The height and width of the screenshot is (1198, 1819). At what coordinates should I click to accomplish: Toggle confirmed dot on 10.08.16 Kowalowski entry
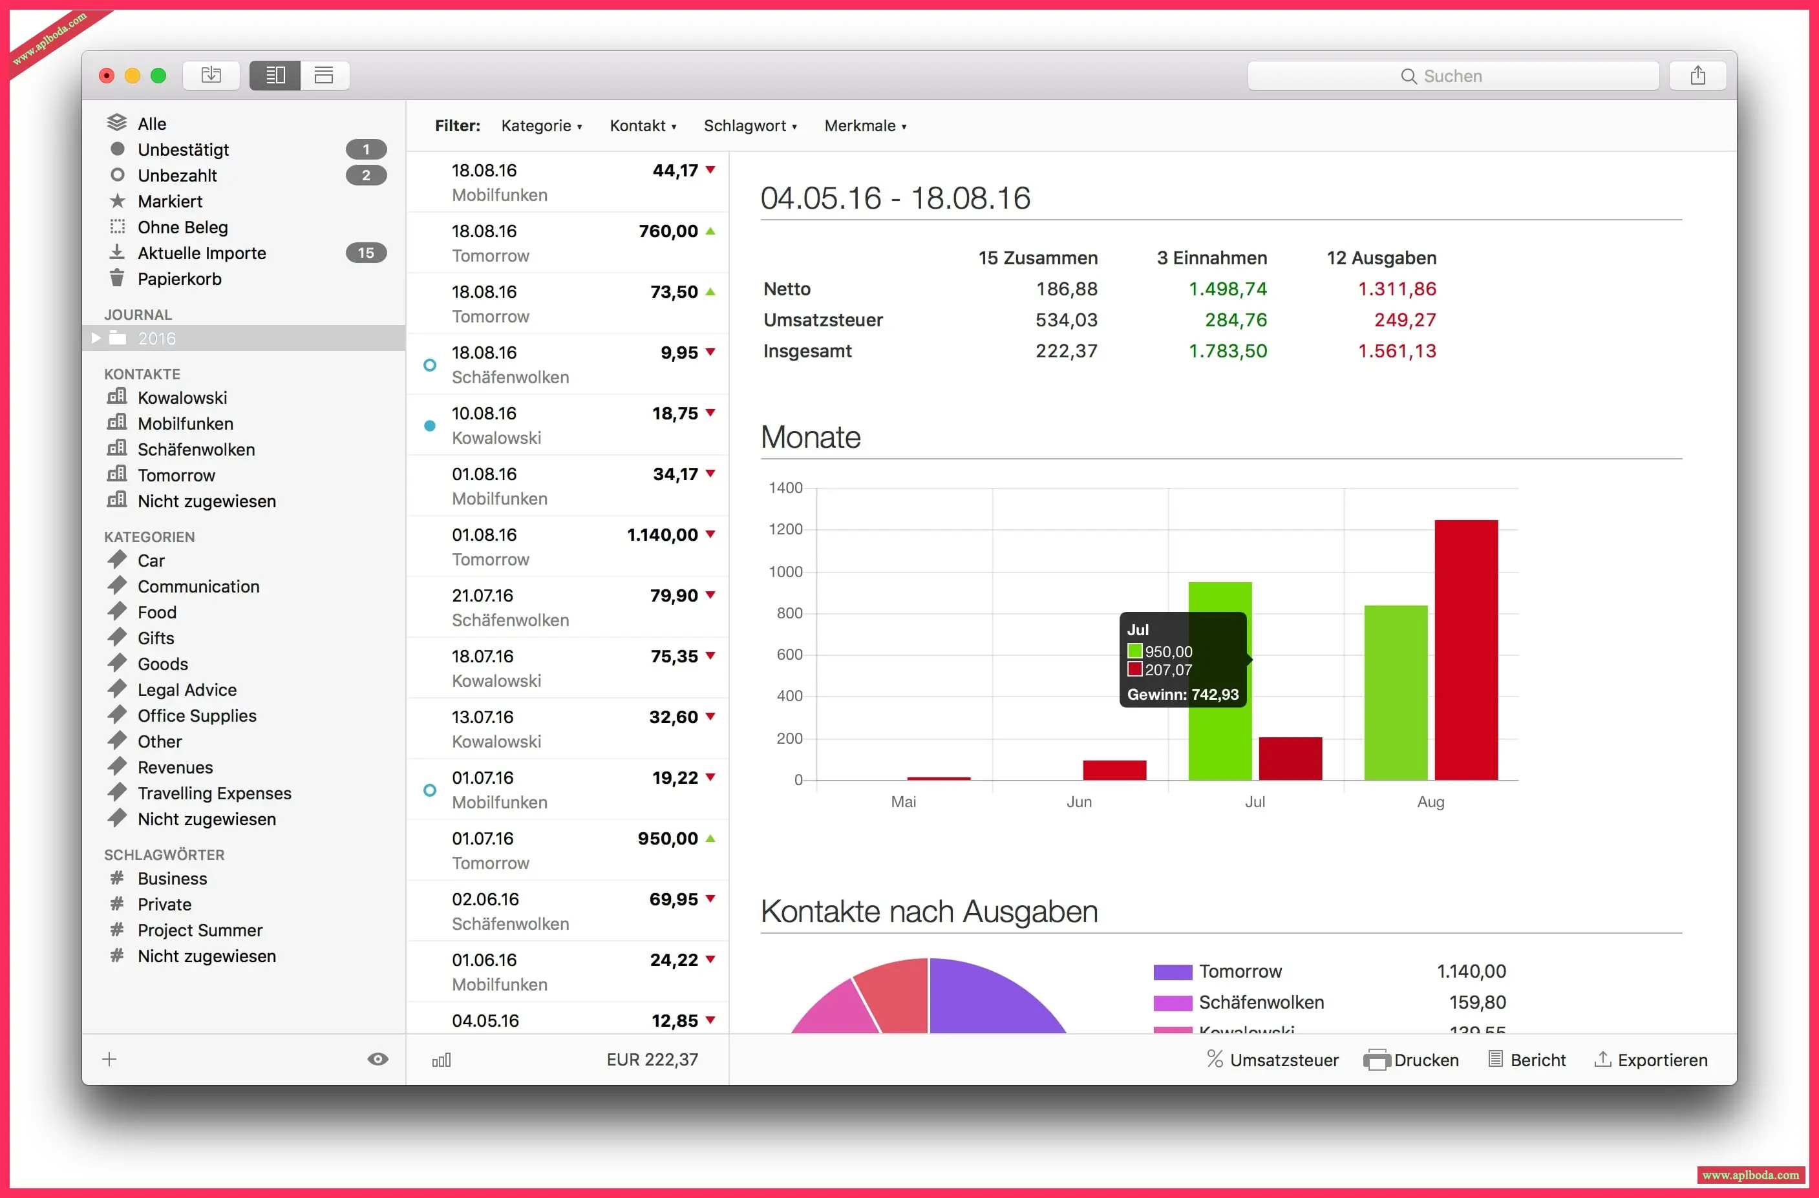pos(429,426)
